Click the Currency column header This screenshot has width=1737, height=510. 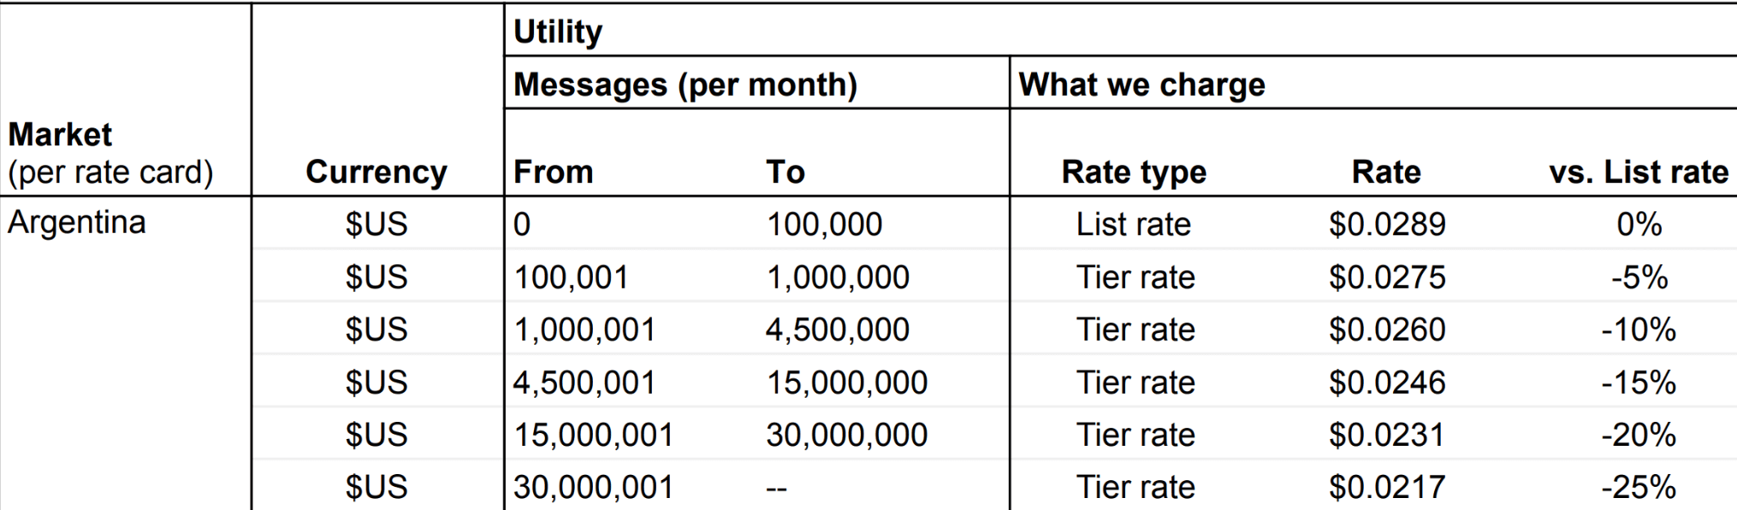(x=376, y=172)
